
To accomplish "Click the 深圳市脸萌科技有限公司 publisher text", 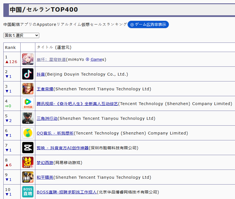I will click(x=113, y=148).
